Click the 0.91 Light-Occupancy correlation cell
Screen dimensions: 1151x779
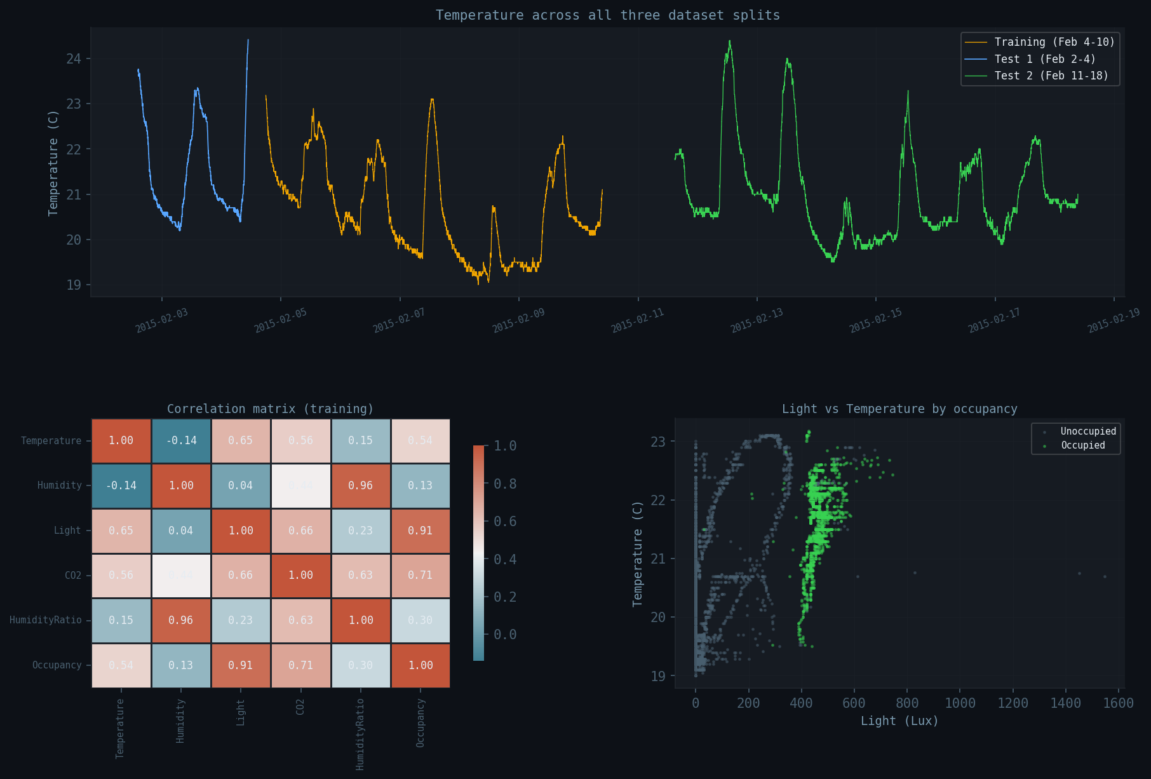tap(421, 531)
